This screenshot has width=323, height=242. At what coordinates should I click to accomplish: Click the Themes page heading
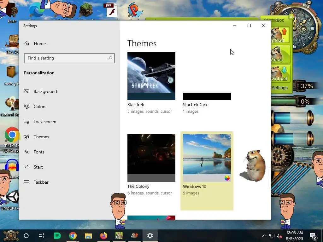[142, 43]
